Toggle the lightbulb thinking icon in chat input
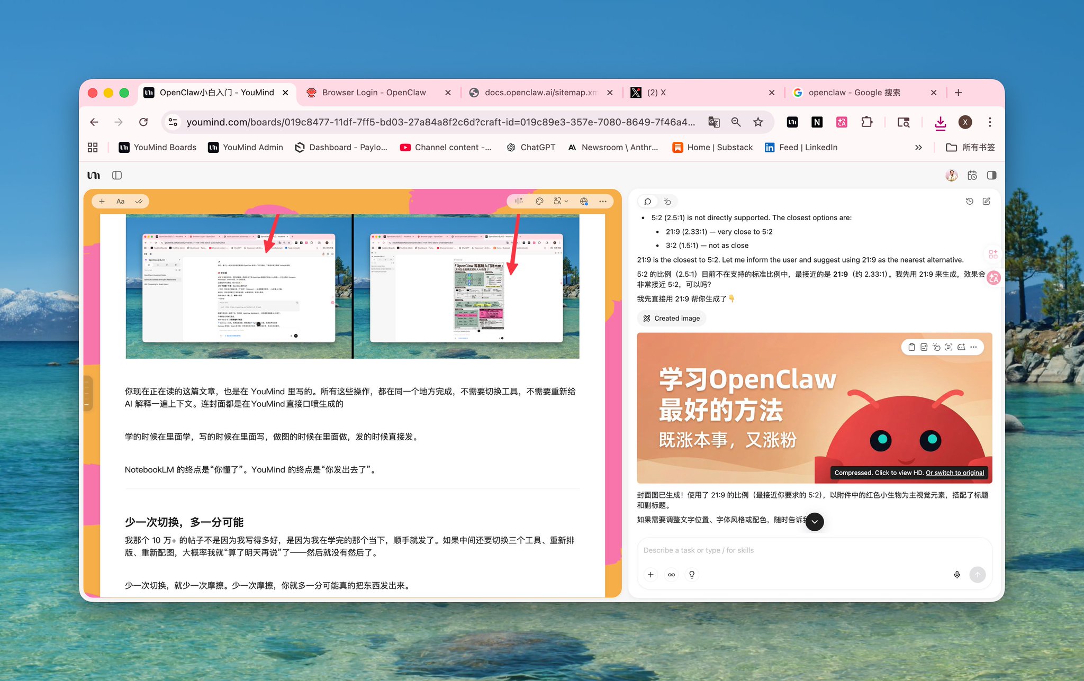The height and width of the screenshot is (681, 1084). 692,575
